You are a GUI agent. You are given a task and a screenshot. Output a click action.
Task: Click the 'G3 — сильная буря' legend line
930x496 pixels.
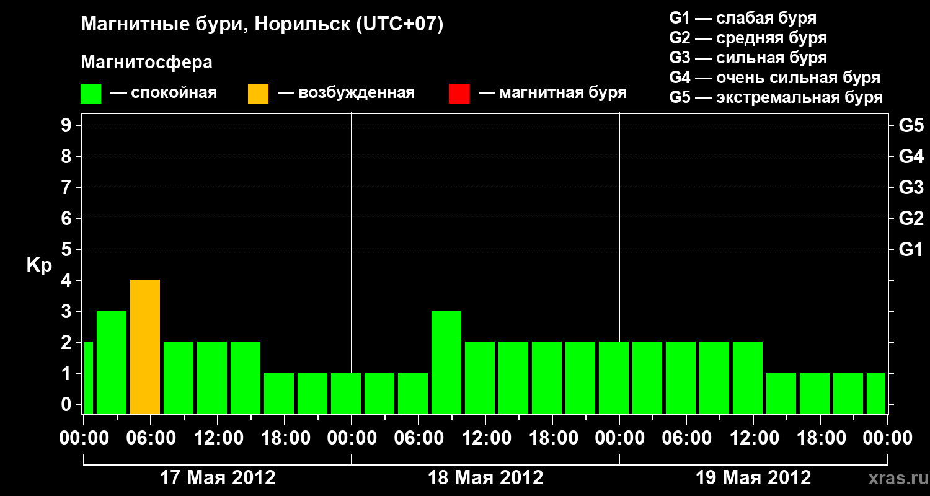click(x=748, y=58)
